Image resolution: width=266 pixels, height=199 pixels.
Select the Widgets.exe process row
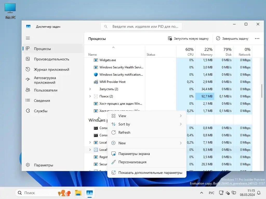(x=168, y=60)
